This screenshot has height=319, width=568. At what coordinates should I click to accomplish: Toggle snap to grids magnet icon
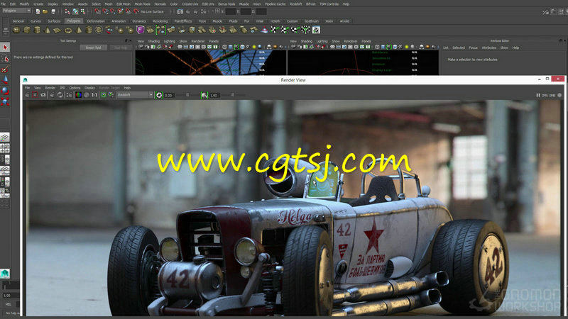97,11
